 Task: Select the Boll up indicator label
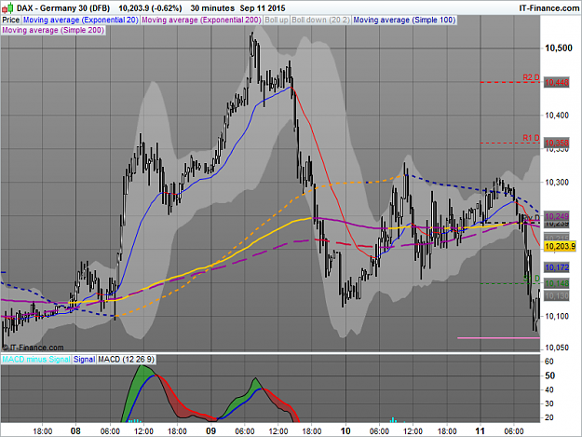click(x=277, y=20)
